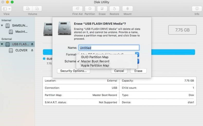The image size is (203, 126).
Task: Click the Name text field
Action: tap(109, 48)
